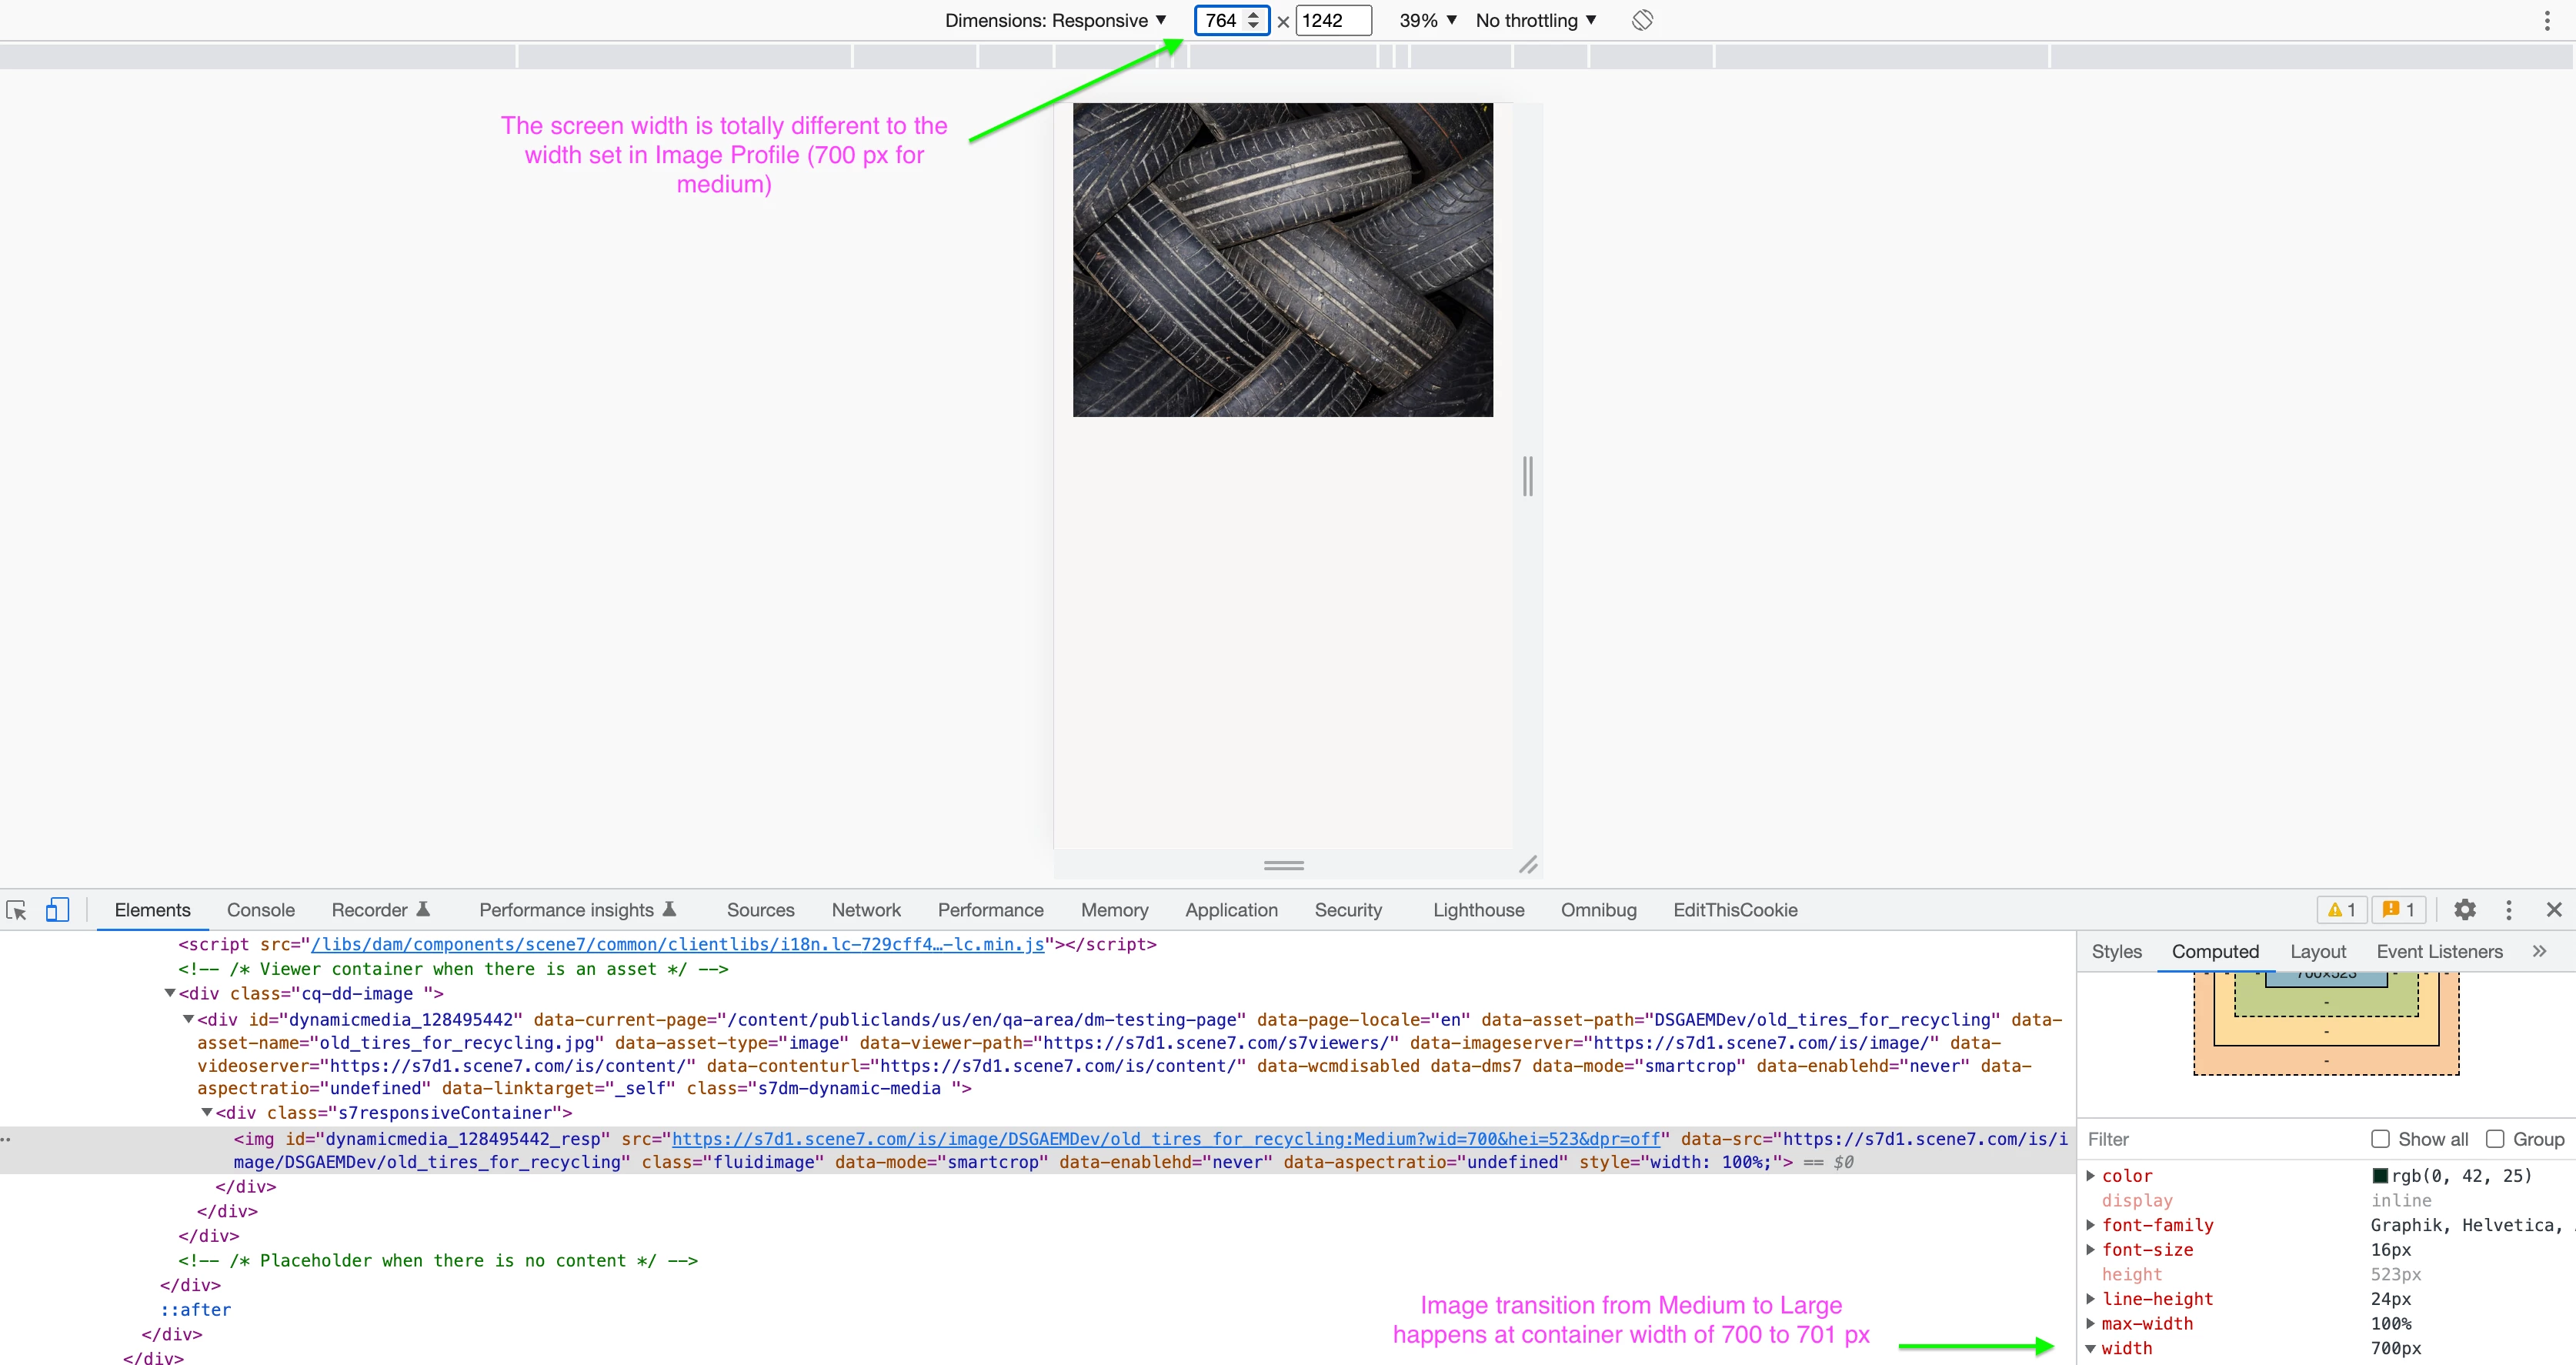Screen dimensions: 2576x1365
Task: Enable the Group checkbox
Action: (2495, 1139)
